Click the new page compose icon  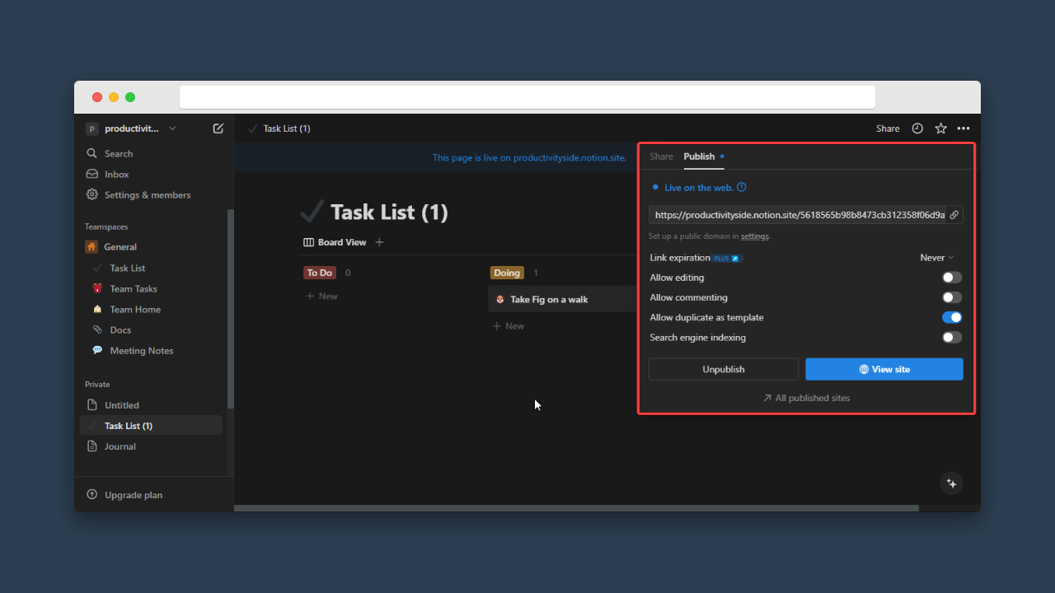pos(218,128)
